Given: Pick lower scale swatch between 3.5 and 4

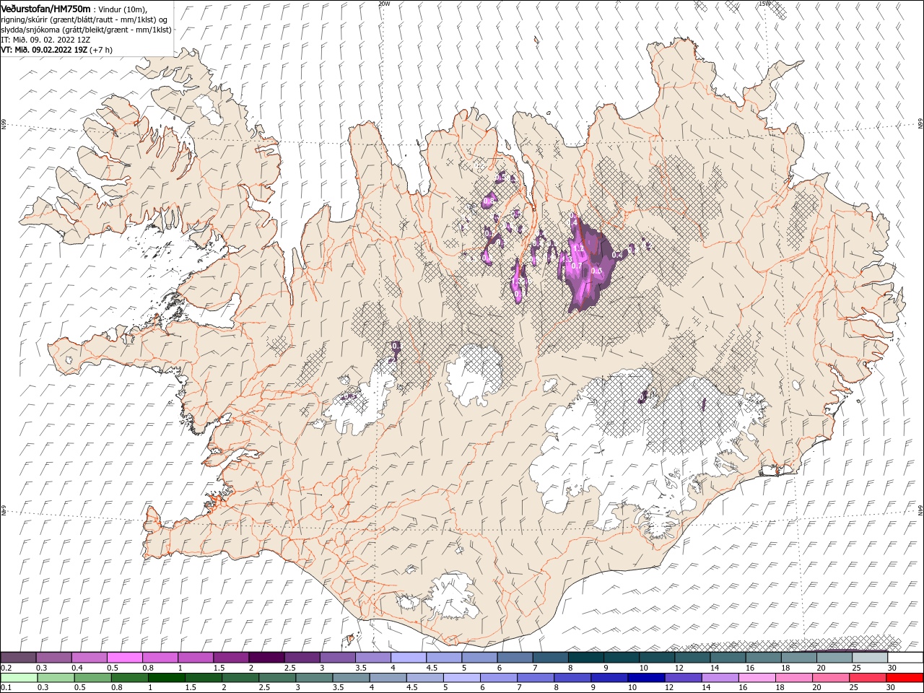Looking at the screenshot, I should (x=351, y=678).
